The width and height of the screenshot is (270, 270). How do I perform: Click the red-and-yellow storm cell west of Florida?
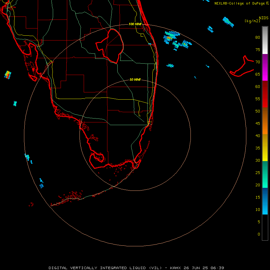pyautogui.click(x=8, y=75)
